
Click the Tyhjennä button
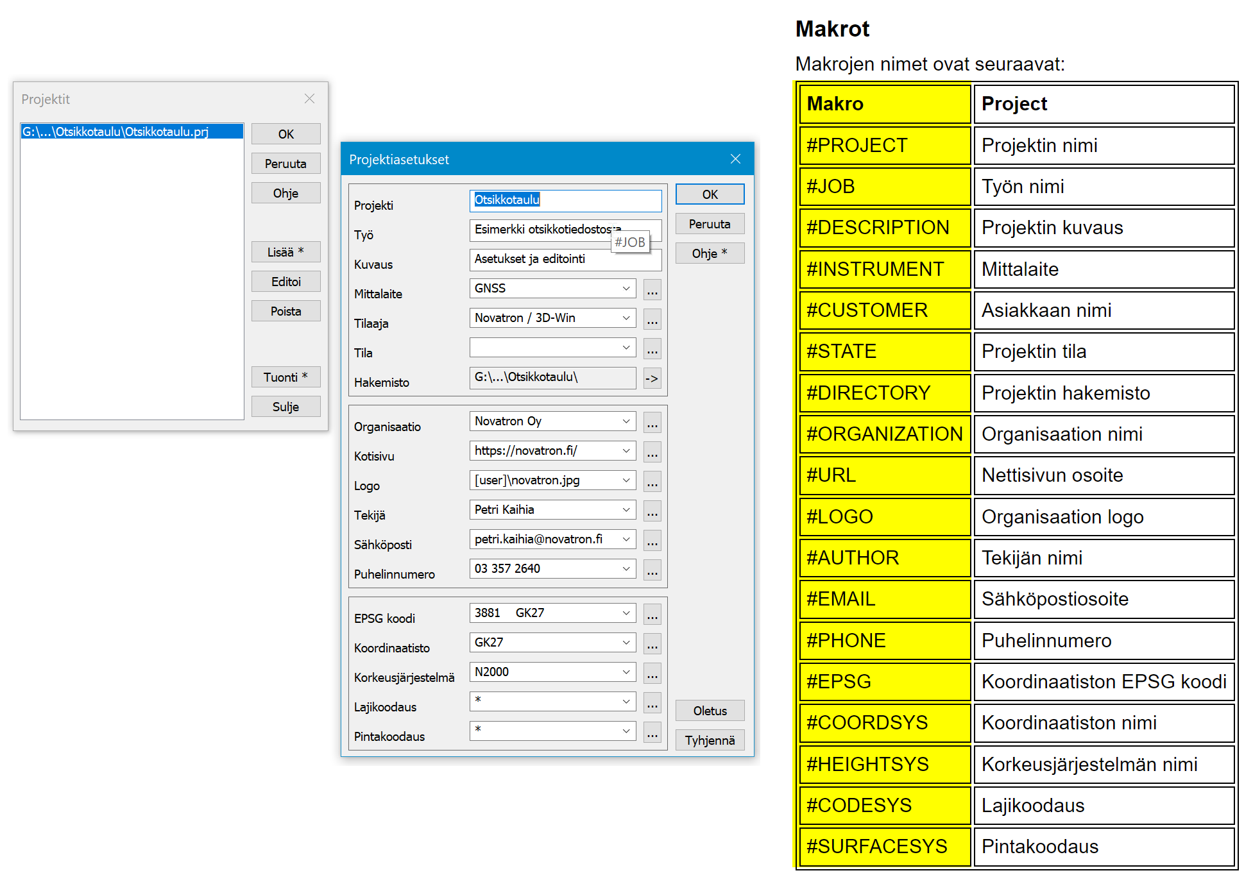pos(710,740)
